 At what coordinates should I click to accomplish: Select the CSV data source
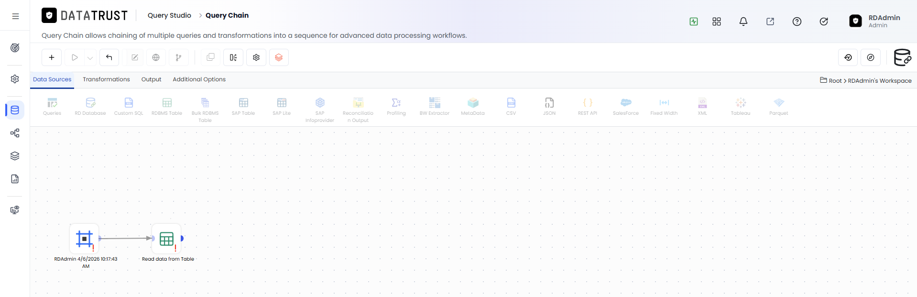pos(511,107)
